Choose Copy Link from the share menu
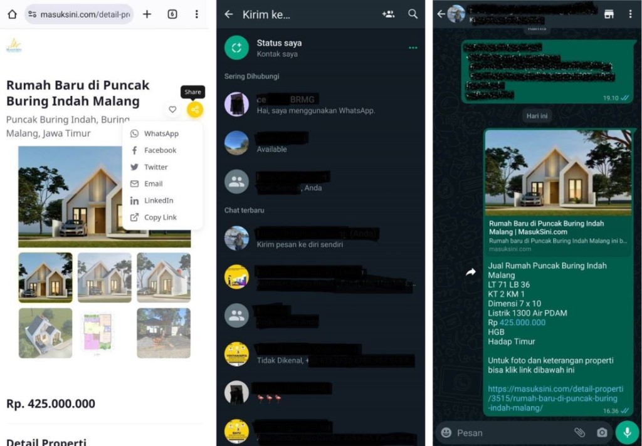 [x=160, y=217]
